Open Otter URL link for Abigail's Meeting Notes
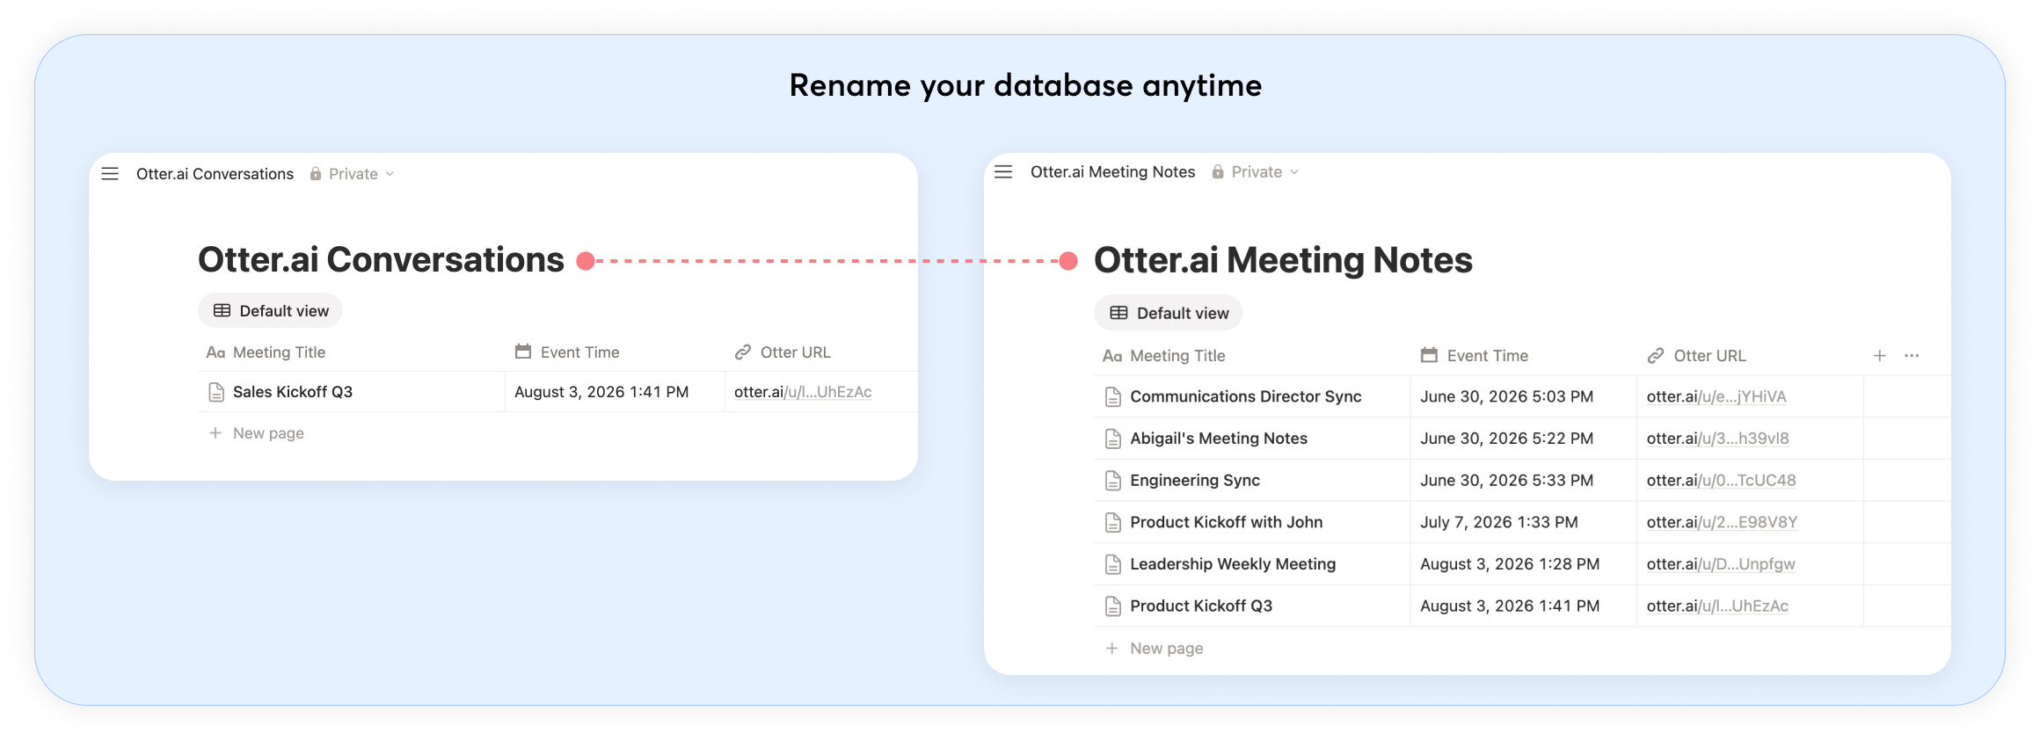Screen dimensions: 2040x740 [1717, 439]
